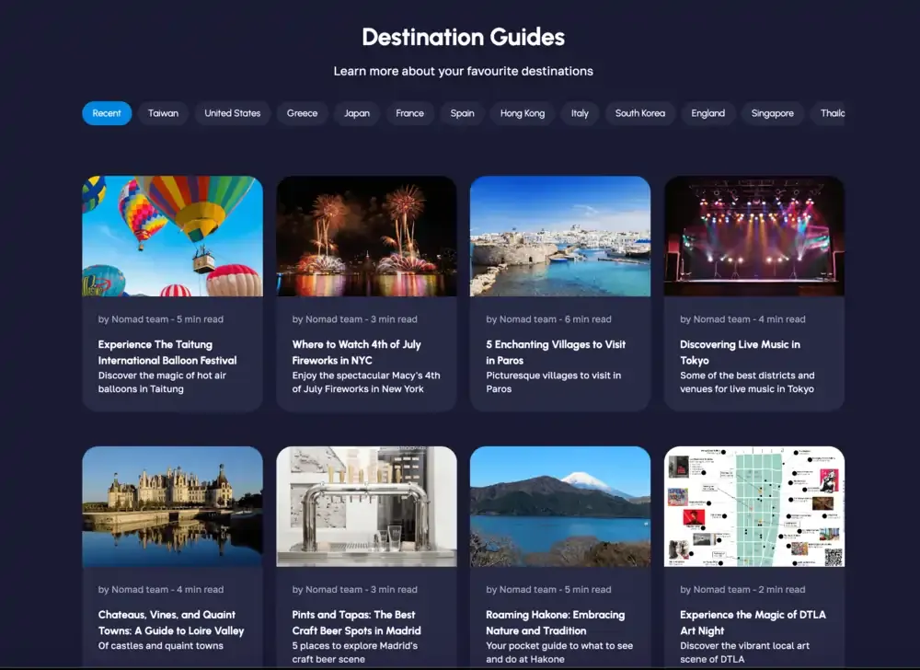Read Where to Watch 4th of July Fireworks

357,352
